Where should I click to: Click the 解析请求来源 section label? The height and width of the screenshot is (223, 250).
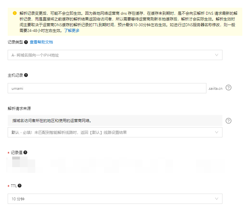pyautogui.click(x=19, y=108)
